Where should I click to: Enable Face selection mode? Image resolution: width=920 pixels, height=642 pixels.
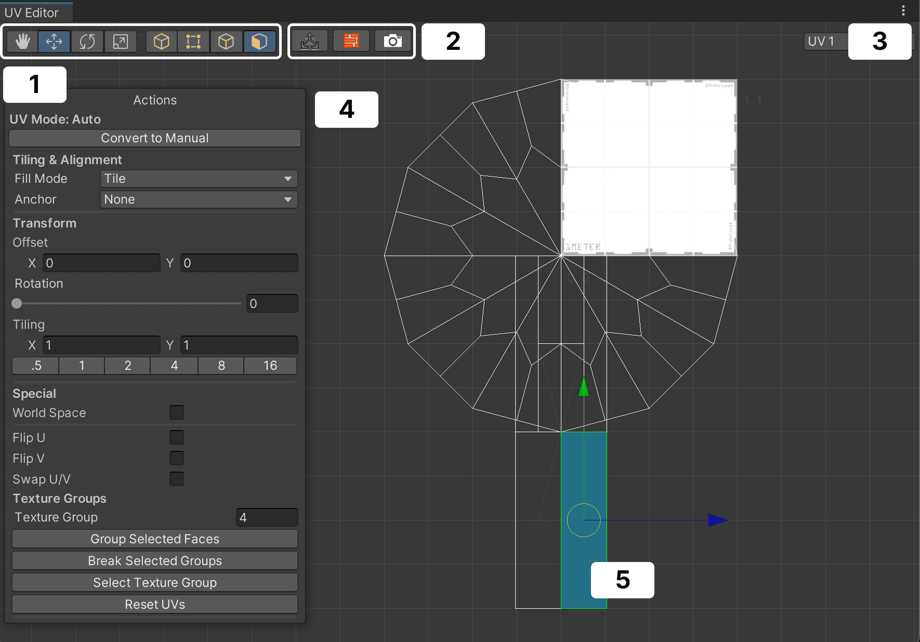coord(259,42)
